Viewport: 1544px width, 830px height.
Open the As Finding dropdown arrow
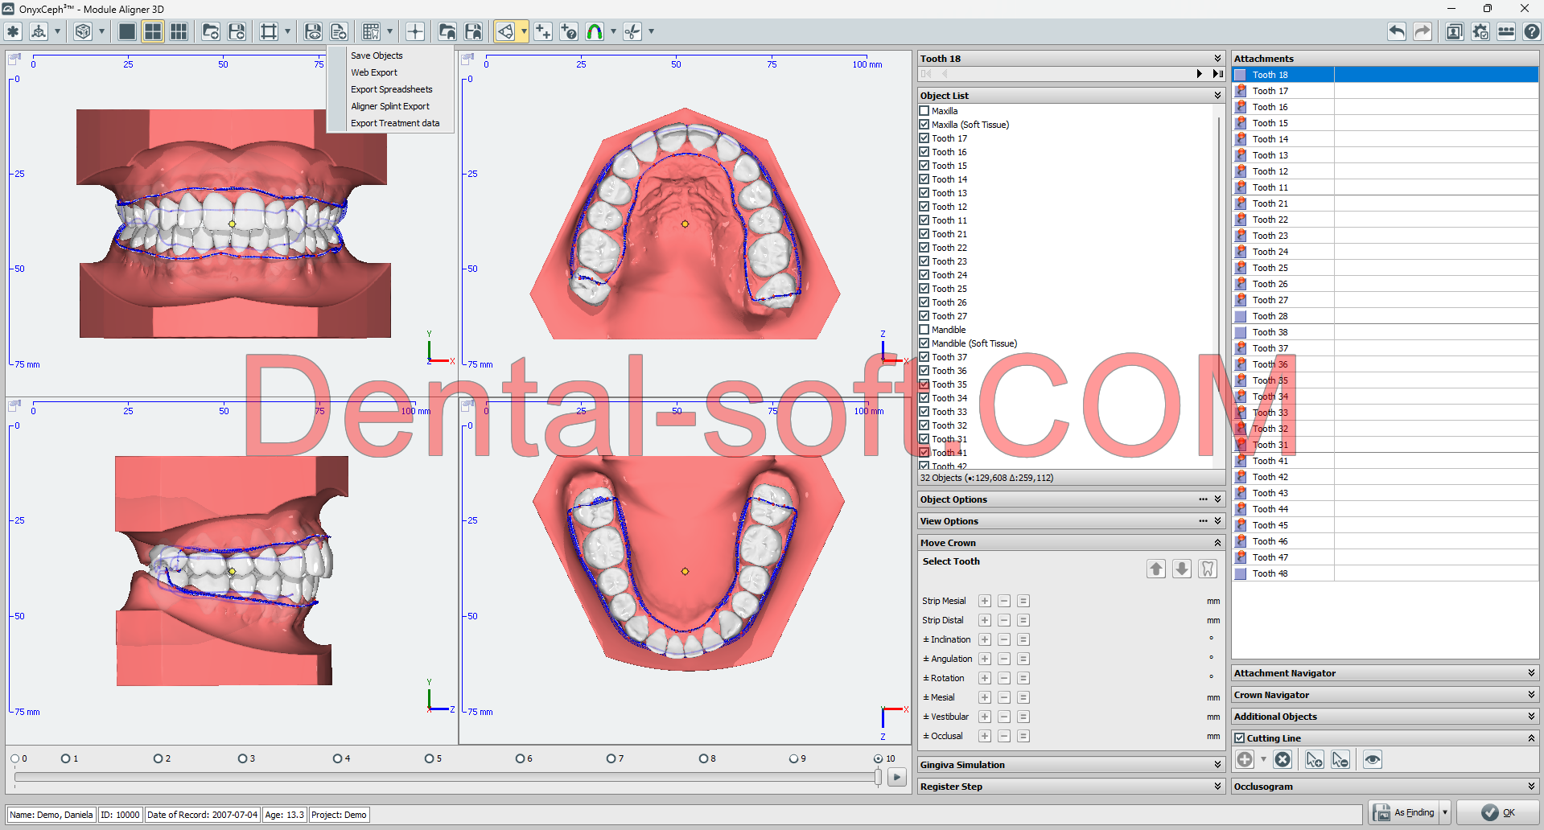click(x=1445, y=812)
